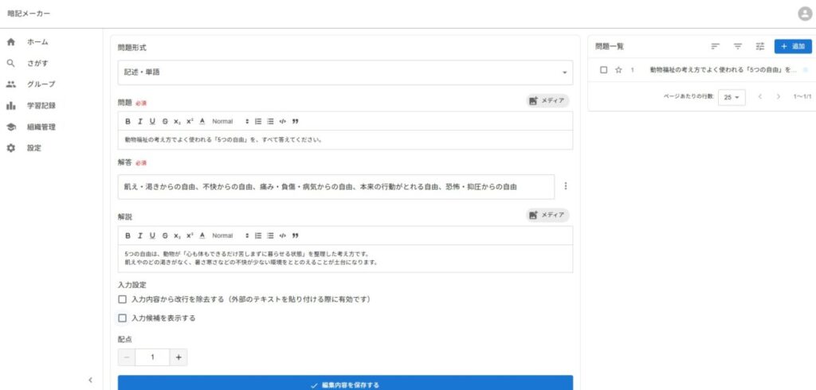The height and width of the screenshot is (390, 816).
Task: Open sort options in 問題一覧
Action: click(715, 47)
